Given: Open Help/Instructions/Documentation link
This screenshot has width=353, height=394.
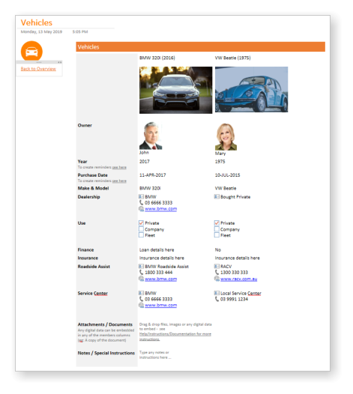Looking at the screenshot, I should pyautogui.click(x=175, y=336).
